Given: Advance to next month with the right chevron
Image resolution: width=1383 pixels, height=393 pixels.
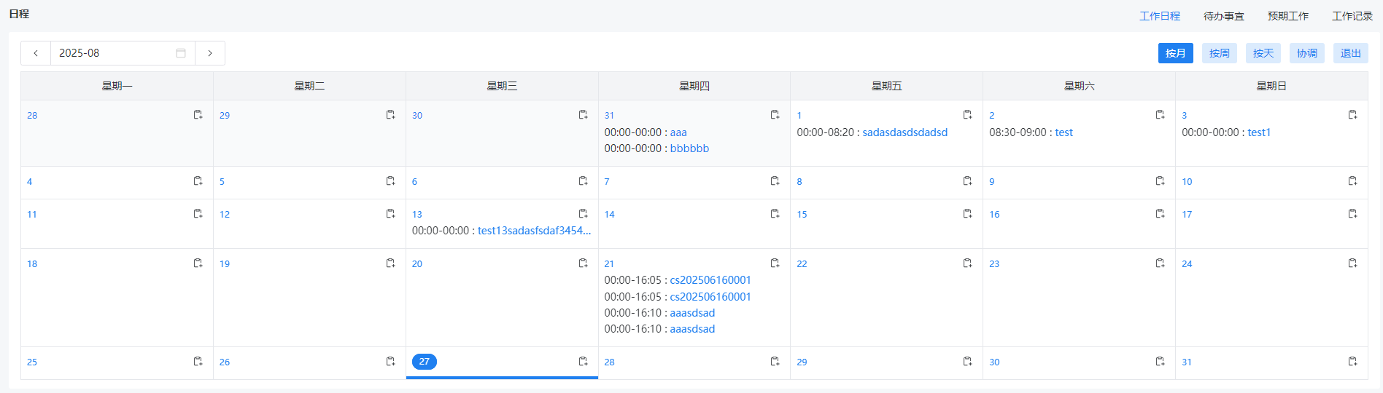Looking at the screenshot, I should coord(210,53).
